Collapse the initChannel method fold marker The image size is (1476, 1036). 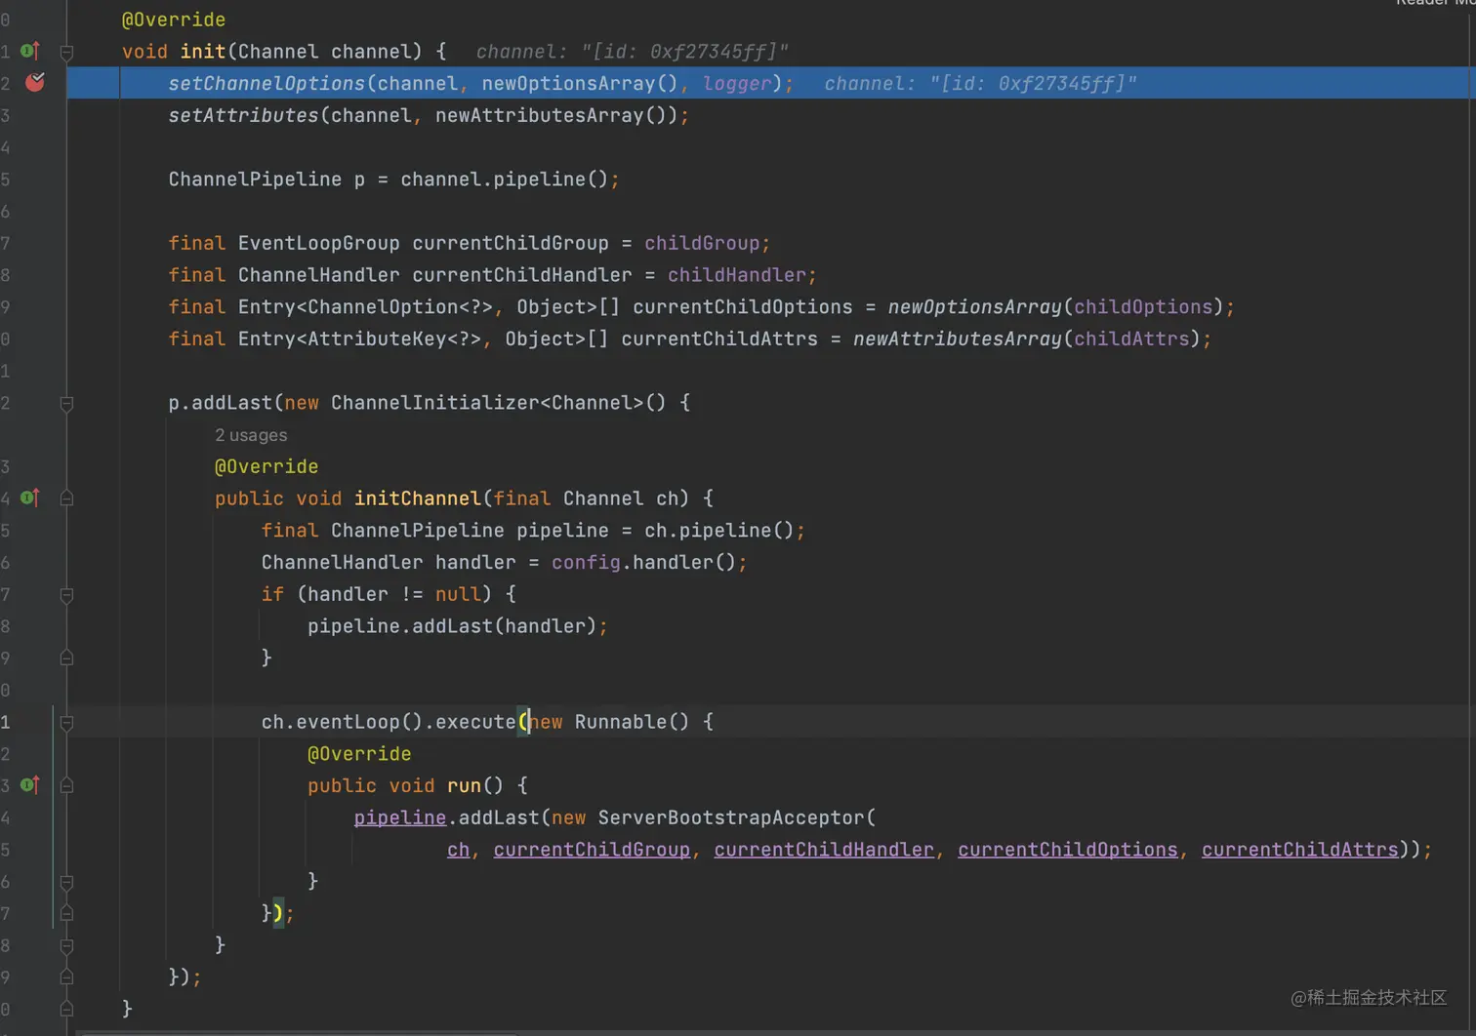tap(66, 498)
